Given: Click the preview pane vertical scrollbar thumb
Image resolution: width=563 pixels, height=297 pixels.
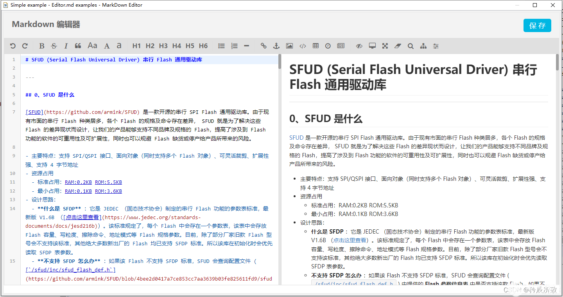Looking at the screenshot, I should coord(557,62).
